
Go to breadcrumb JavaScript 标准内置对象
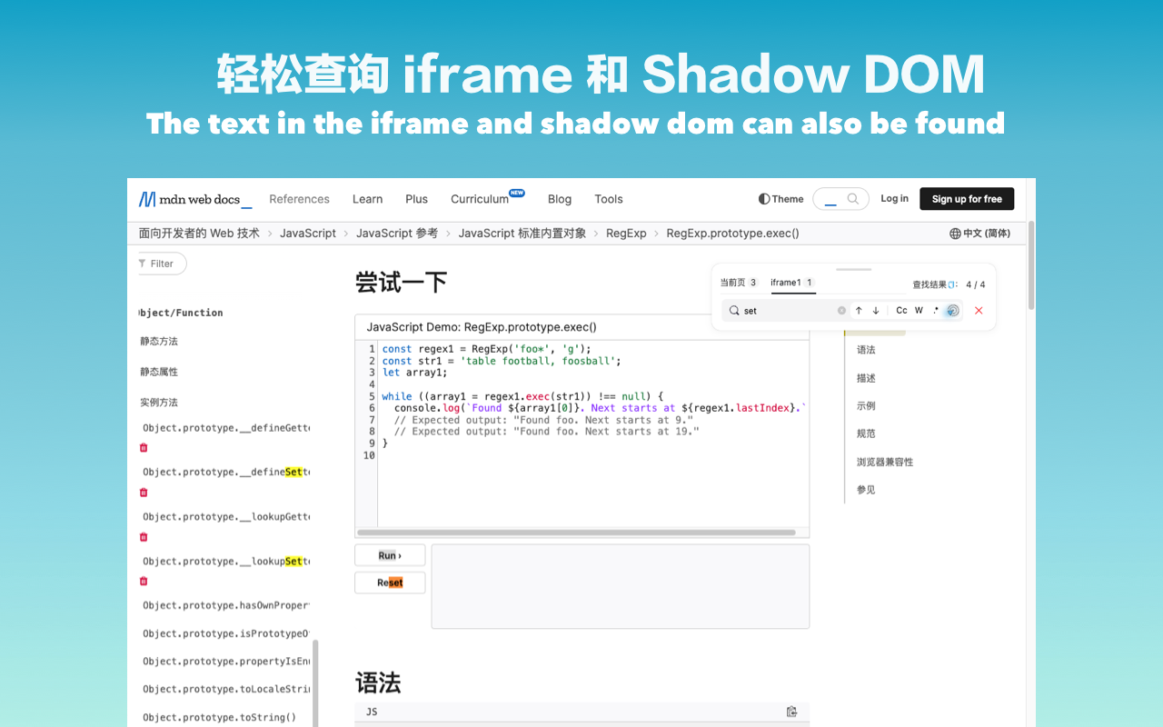pos(522,234)
